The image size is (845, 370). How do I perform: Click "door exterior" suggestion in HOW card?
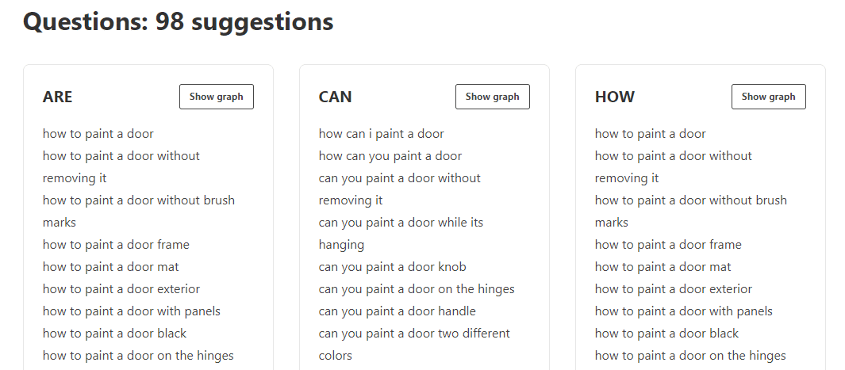click(674, 289)
